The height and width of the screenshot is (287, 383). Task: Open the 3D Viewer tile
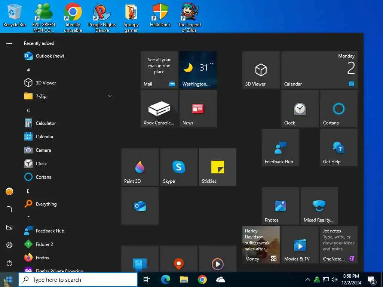click(261, 70)
